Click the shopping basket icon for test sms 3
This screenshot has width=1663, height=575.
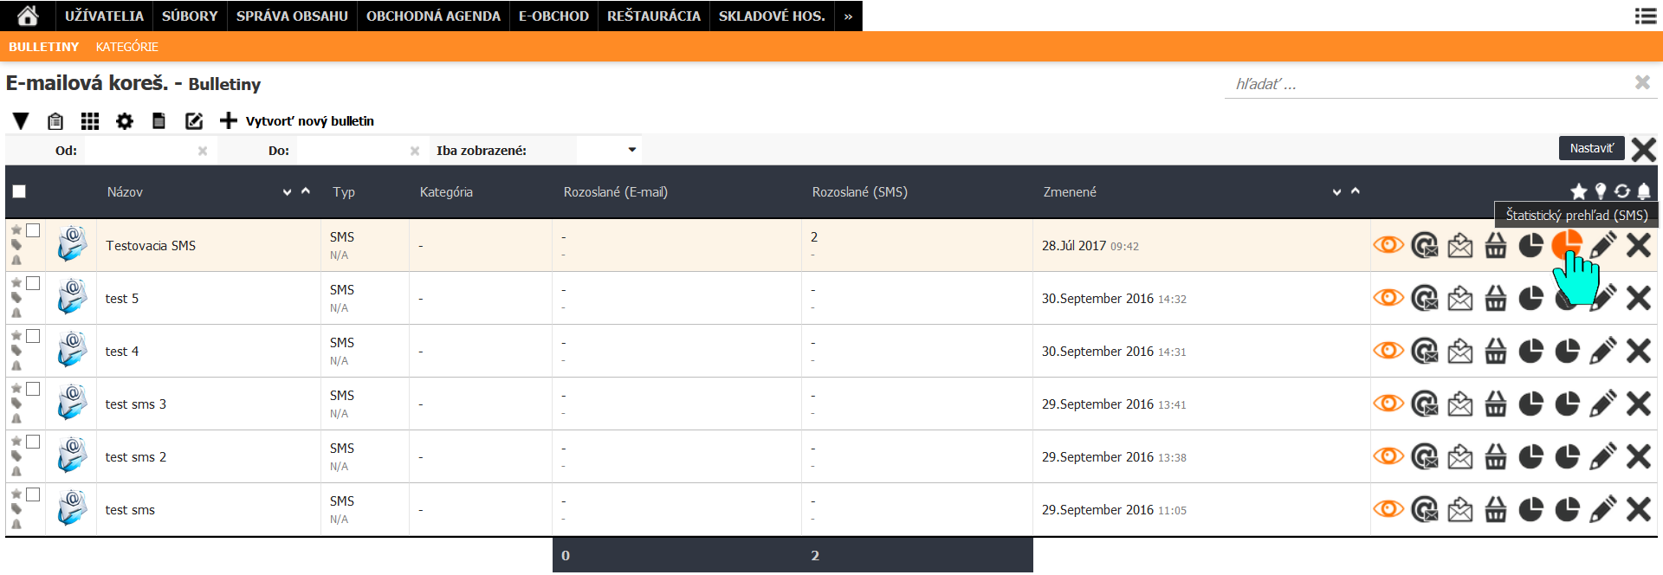1496,404
